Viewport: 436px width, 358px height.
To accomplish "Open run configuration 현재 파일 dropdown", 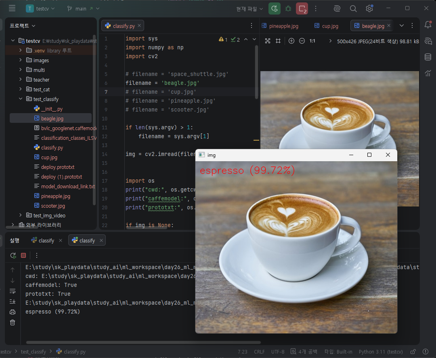I will click(249, 9).
